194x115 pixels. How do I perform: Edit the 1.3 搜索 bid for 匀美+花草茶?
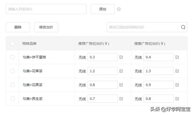[x=159, y=71]
